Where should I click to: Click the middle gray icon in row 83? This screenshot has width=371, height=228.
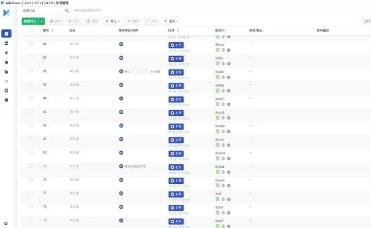click(x=223, y=118)
